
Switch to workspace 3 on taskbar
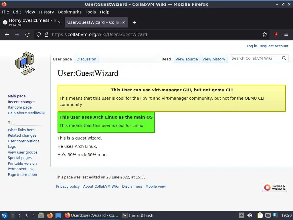point(27,216)
